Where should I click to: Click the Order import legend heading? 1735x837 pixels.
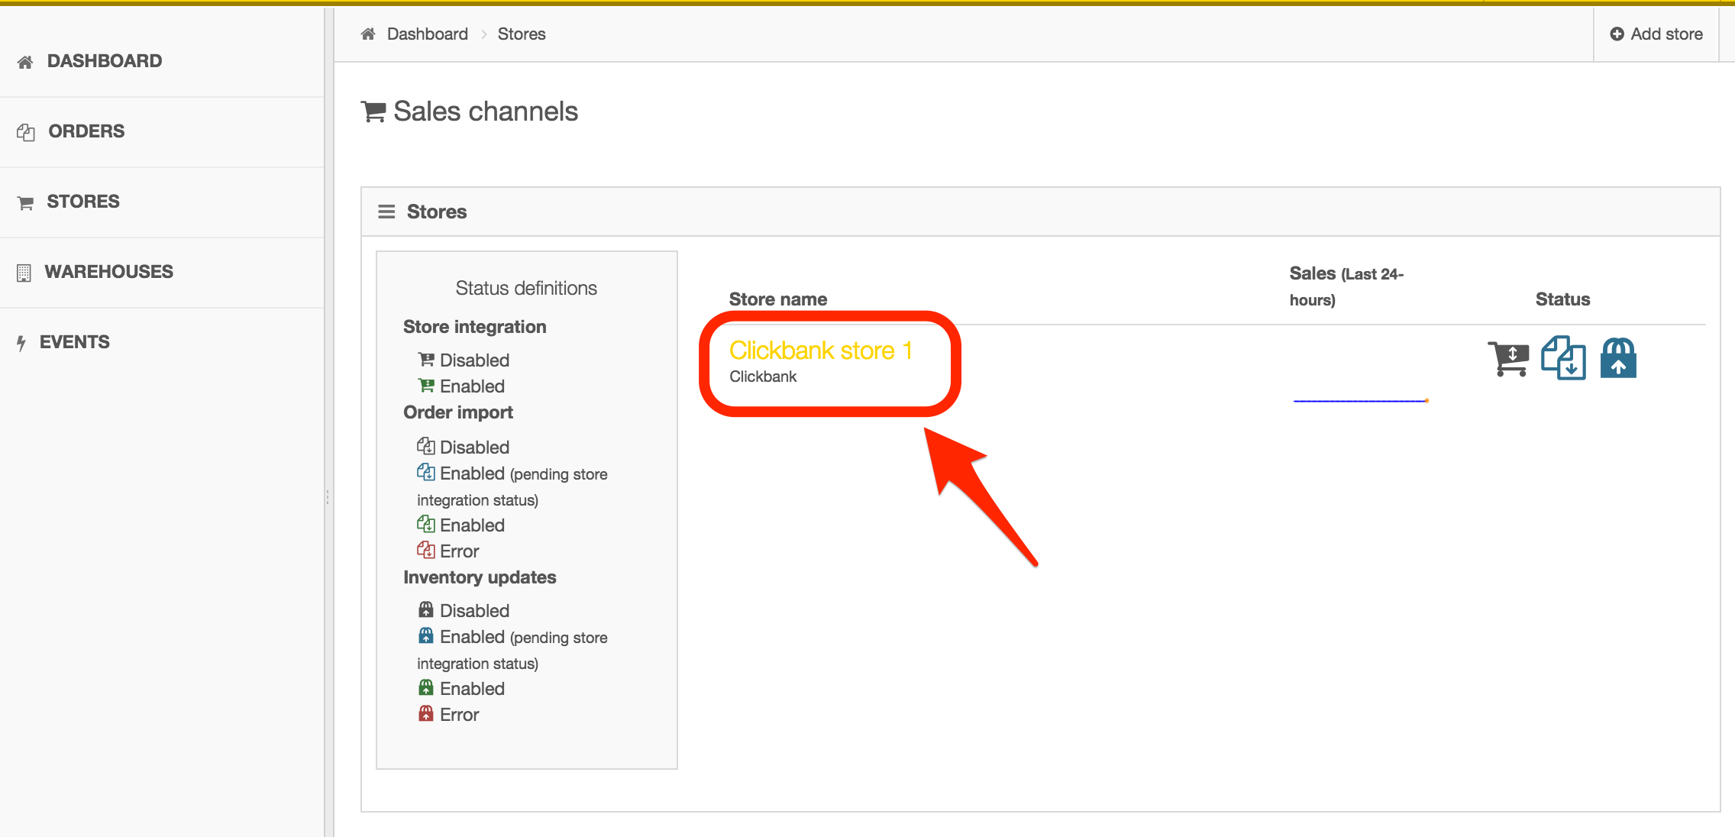pyautogui.click(x=458, y=412)
